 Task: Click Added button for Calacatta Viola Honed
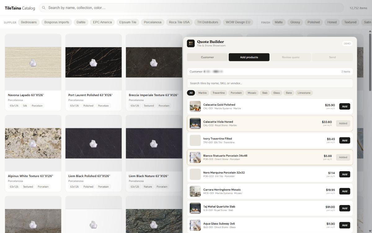click(343, 123)
